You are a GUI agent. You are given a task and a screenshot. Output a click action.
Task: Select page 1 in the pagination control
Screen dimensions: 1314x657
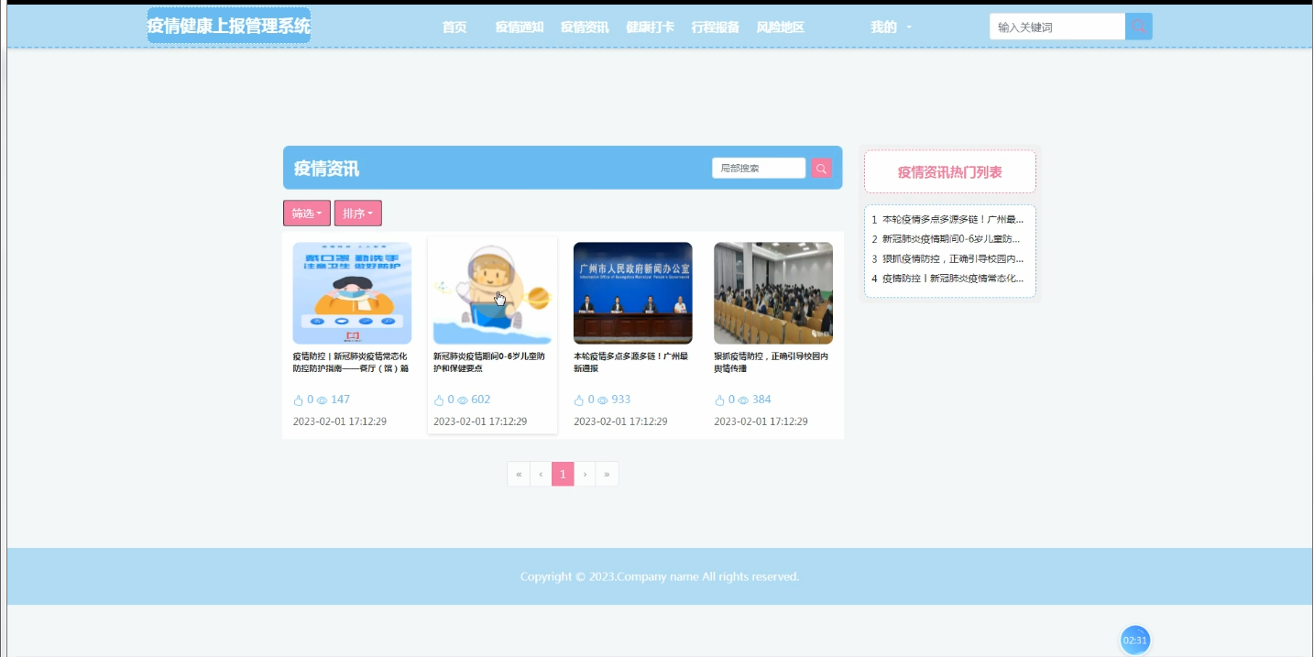[563, 474]
